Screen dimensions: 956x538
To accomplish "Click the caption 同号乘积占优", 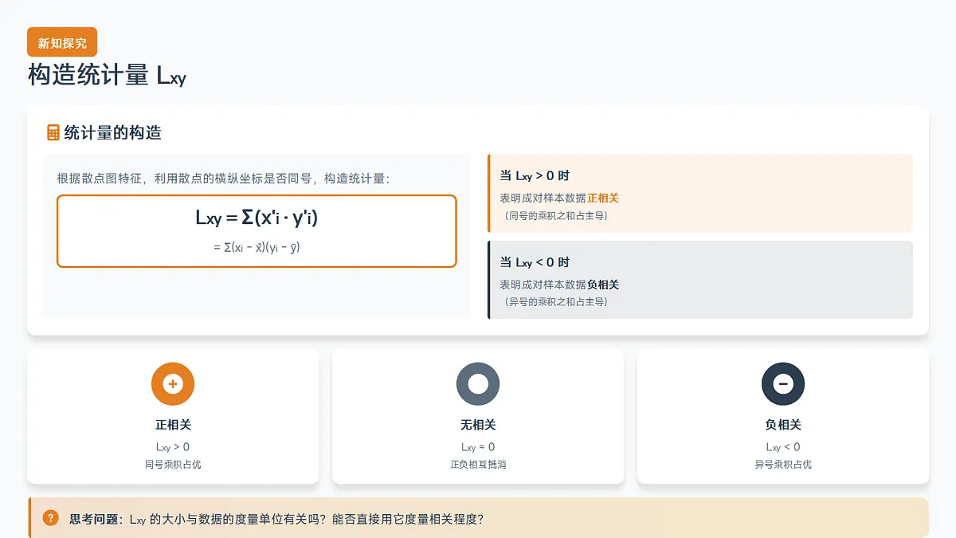I will pyautogui.click(x=173, y=464).
